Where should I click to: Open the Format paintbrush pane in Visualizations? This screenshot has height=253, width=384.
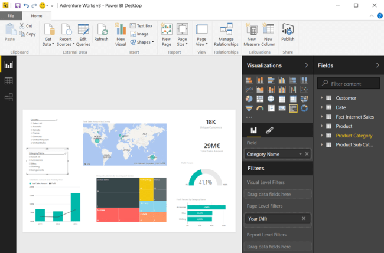tap(269, 130)
